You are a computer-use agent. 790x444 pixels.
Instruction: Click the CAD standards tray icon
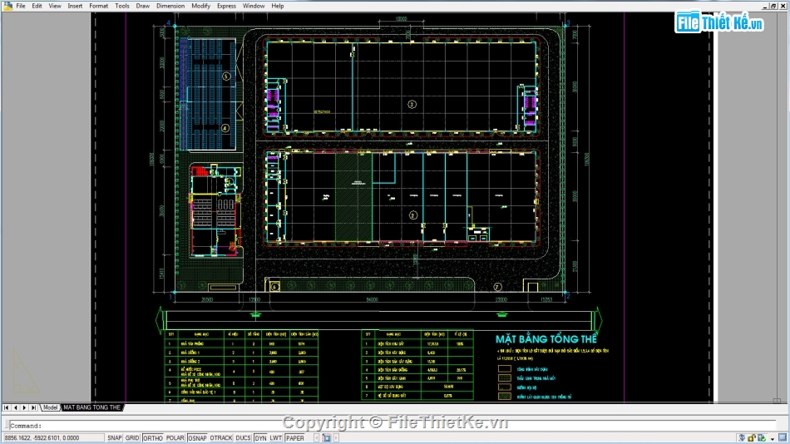click(x=762, y=438)
